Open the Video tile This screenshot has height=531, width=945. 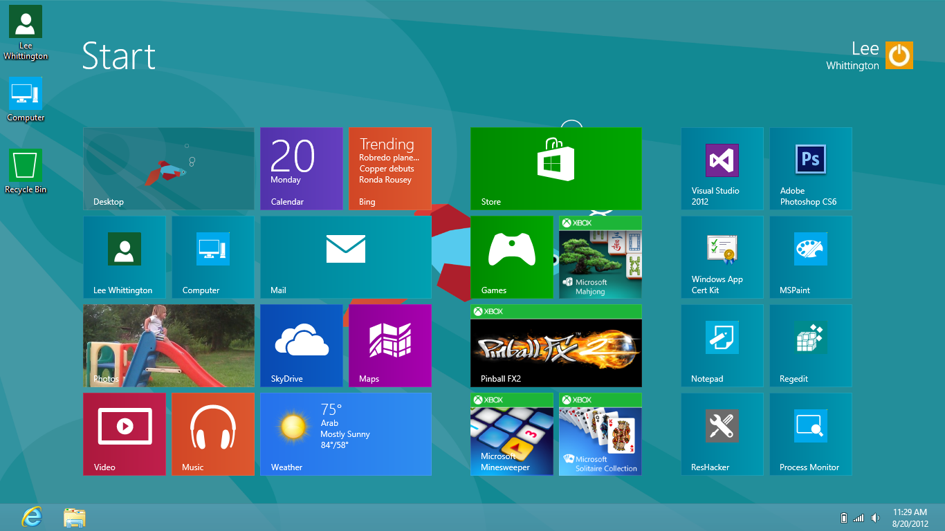point(125,434)
